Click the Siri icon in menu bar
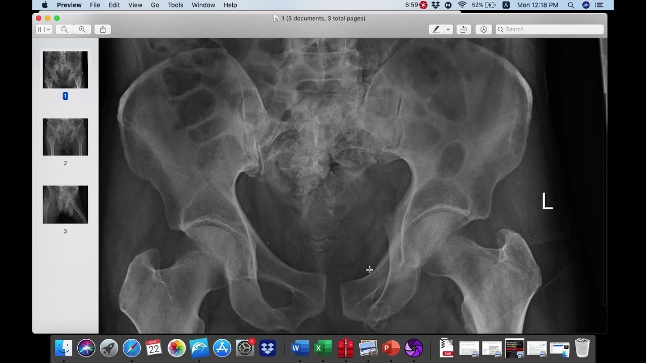 click(586, 5)
